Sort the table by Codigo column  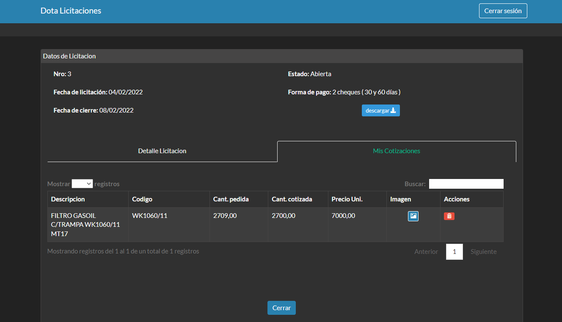142,199
